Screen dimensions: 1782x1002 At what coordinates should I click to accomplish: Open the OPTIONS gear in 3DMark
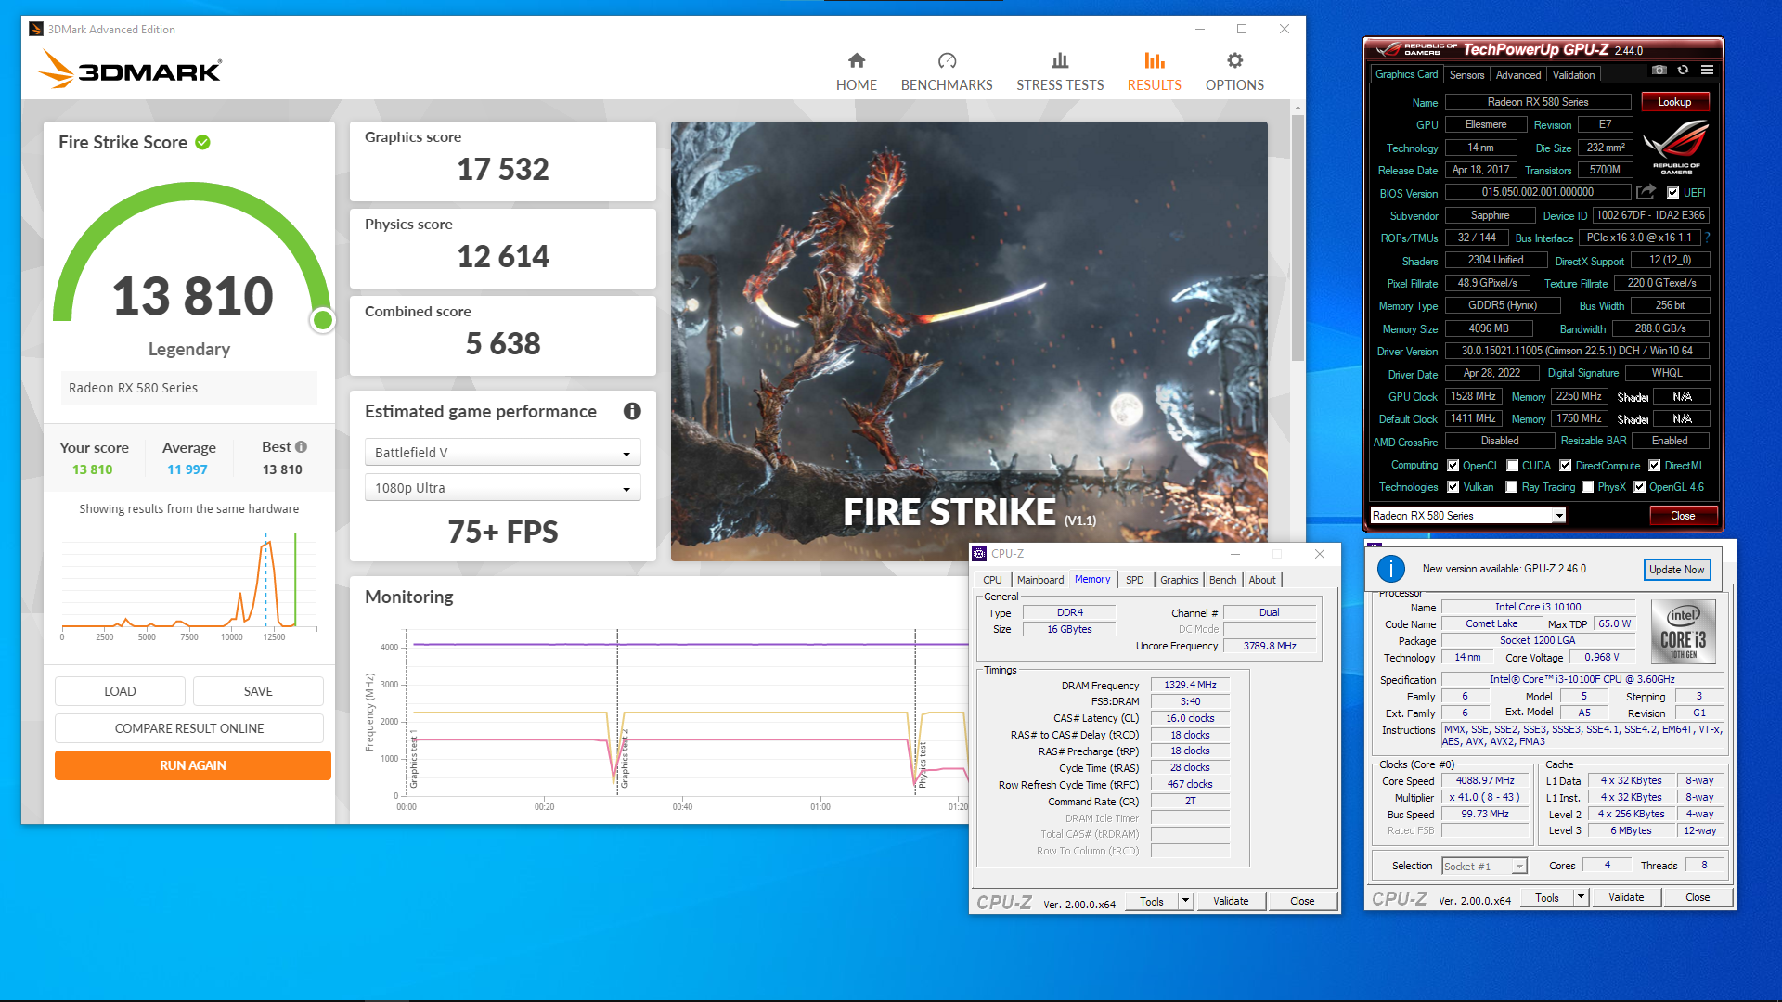pyautogui.click(x=1234, y=72)
